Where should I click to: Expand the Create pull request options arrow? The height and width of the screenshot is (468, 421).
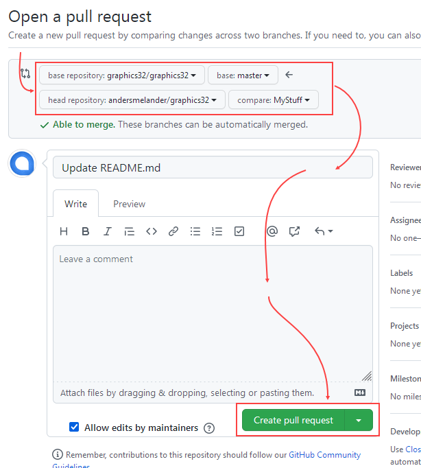click(359, 420)
